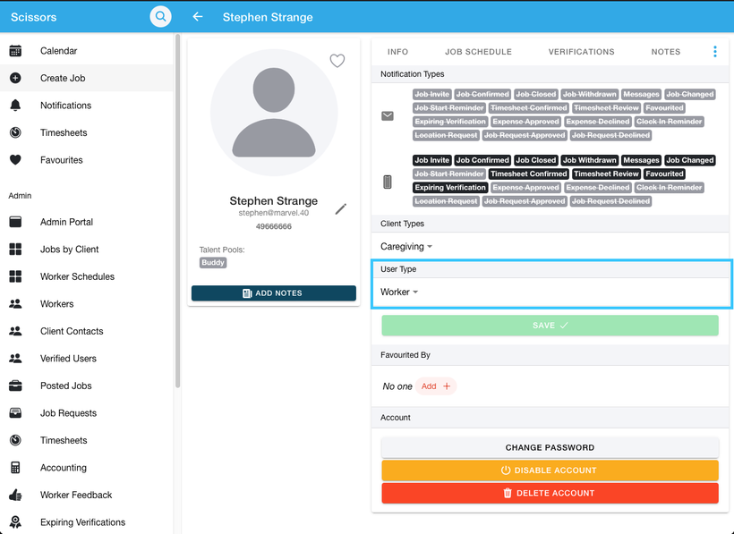Click the Expiring Verifications badge icon

15,522
